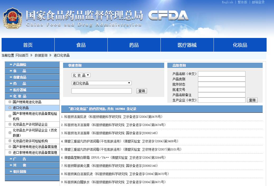Switch to English version link

[x=227, y=2]
